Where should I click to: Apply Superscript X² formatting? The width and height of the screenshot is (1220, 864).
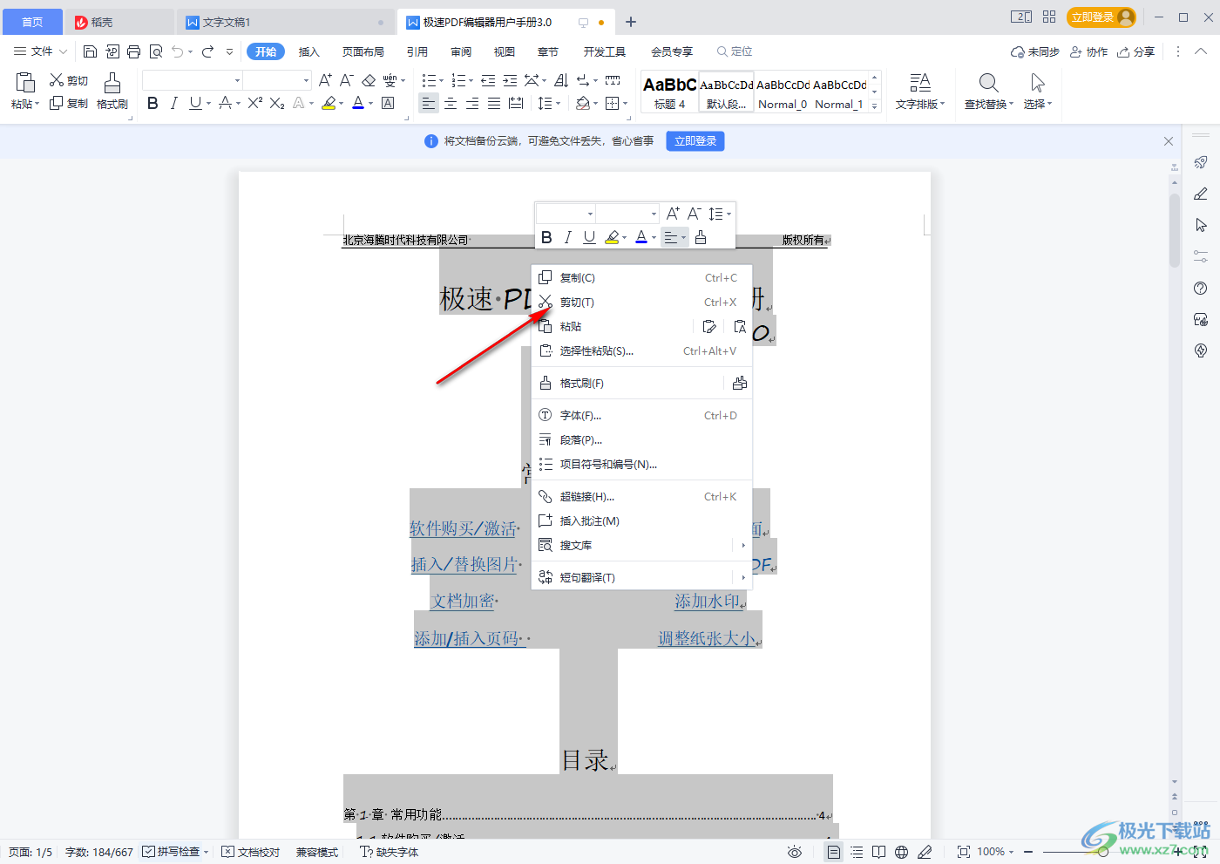(x=255, y=103)
